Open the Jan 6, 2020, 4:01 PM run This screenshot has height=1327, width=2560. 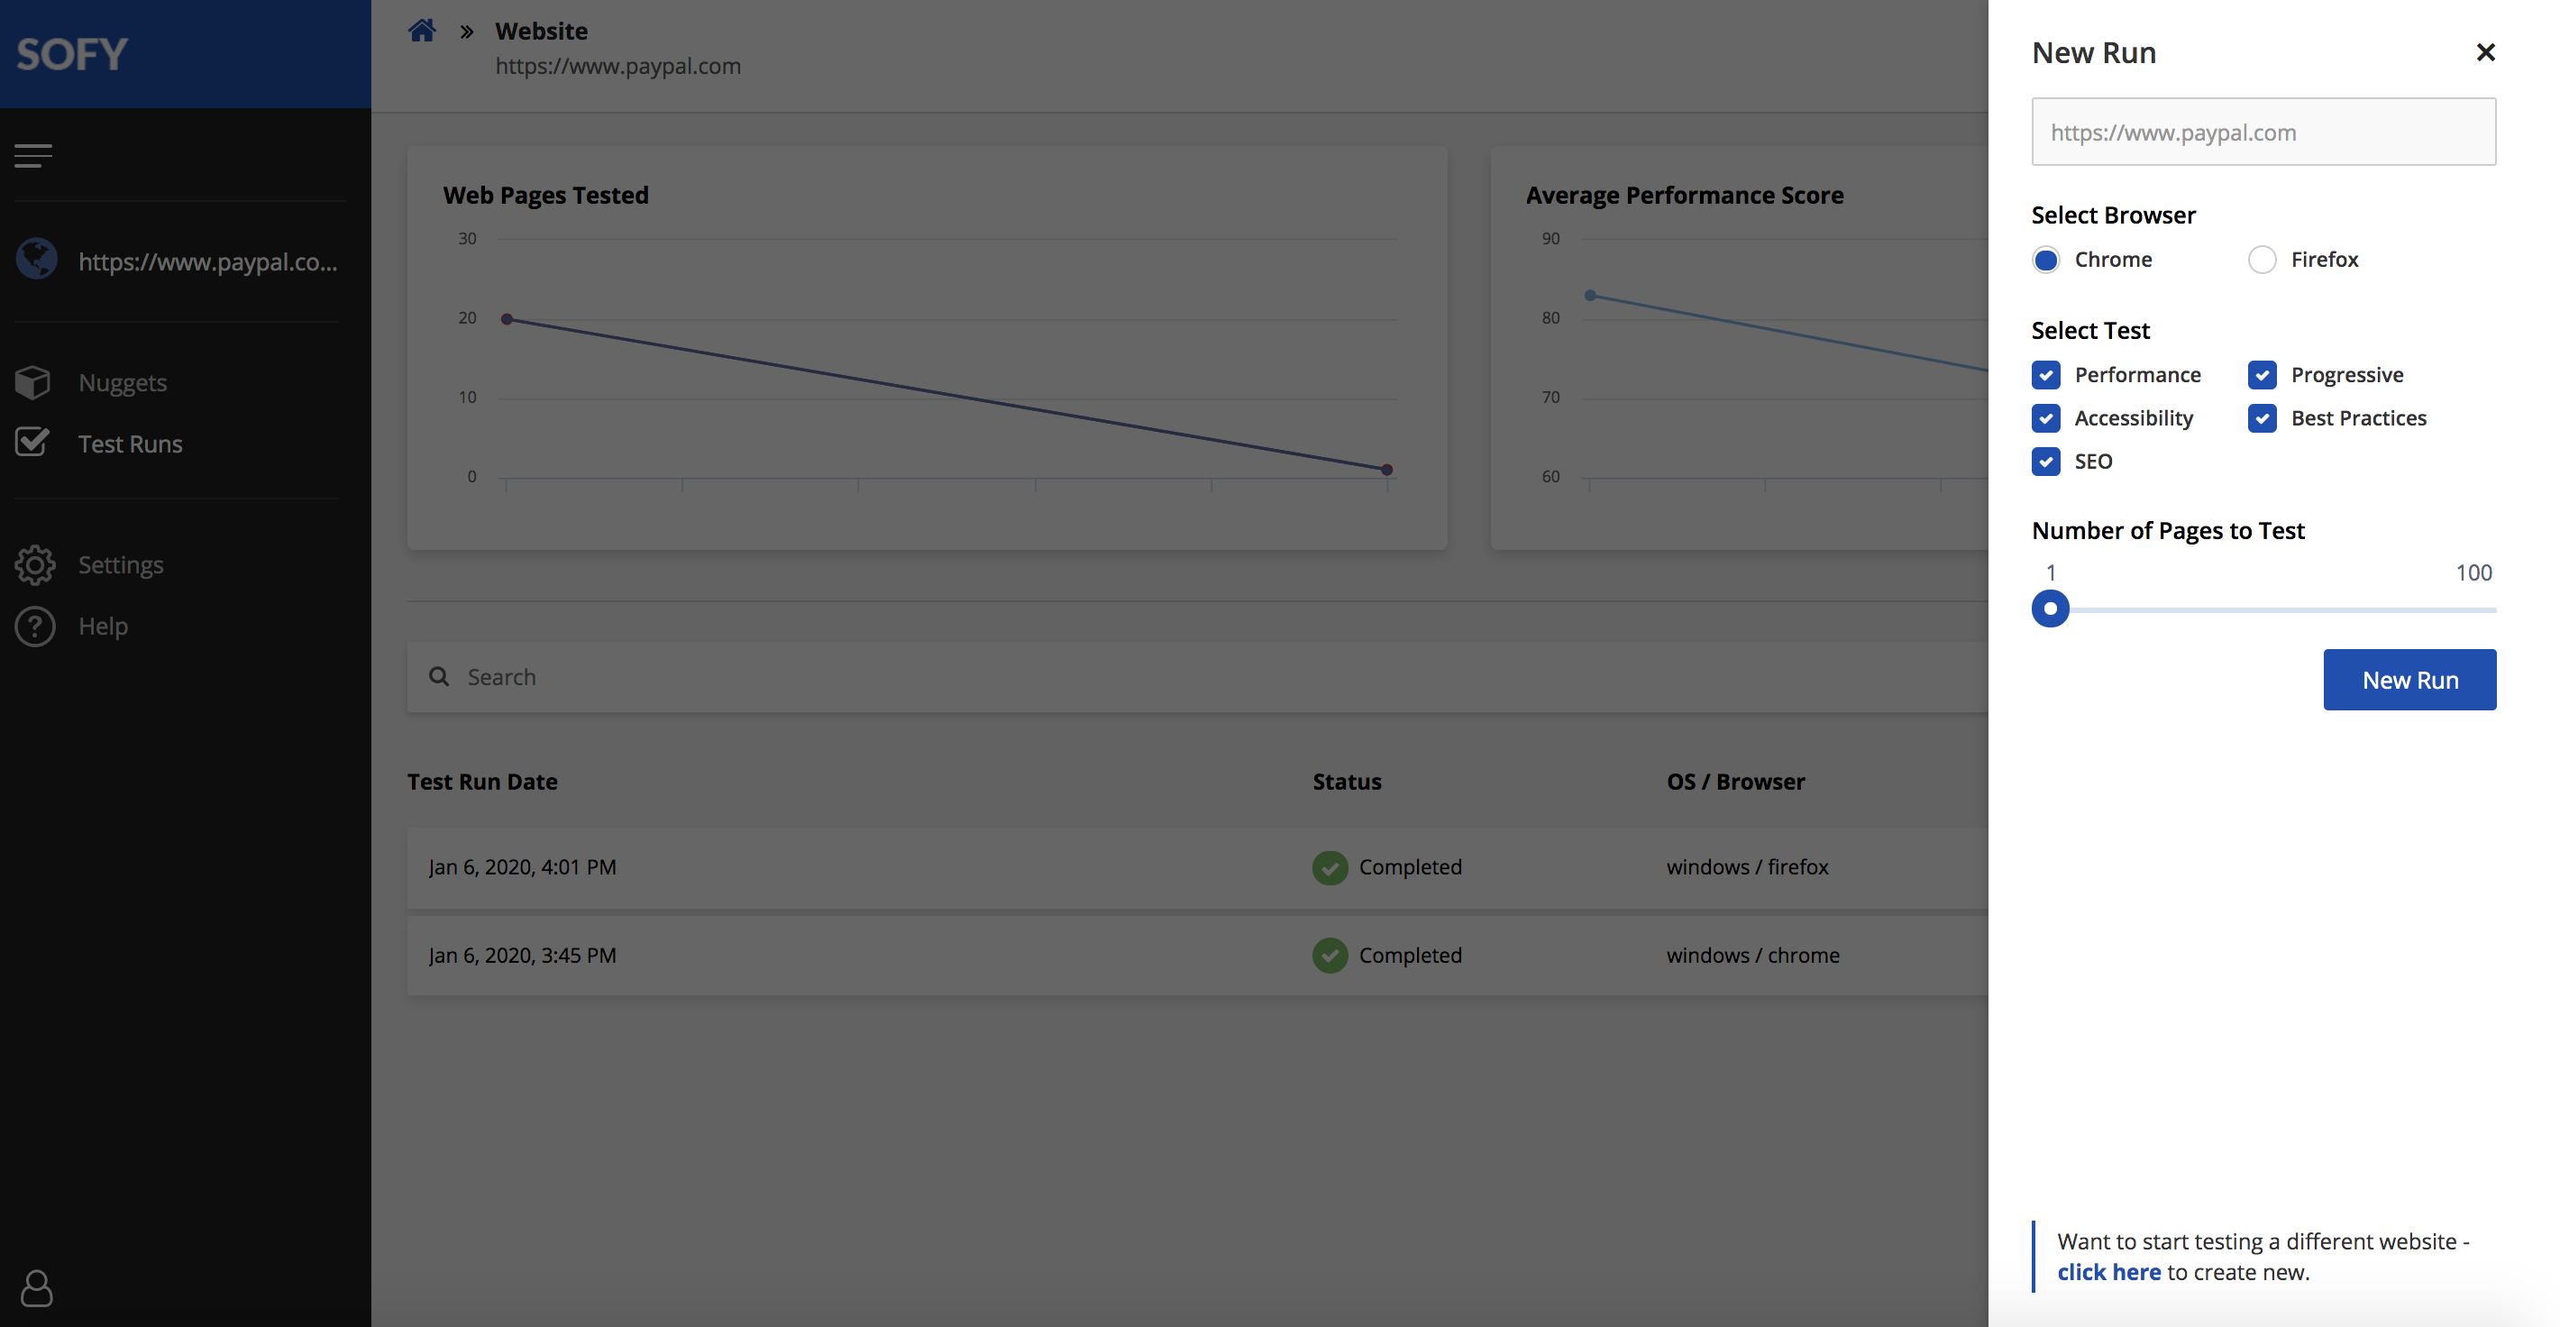(1196, 866)
